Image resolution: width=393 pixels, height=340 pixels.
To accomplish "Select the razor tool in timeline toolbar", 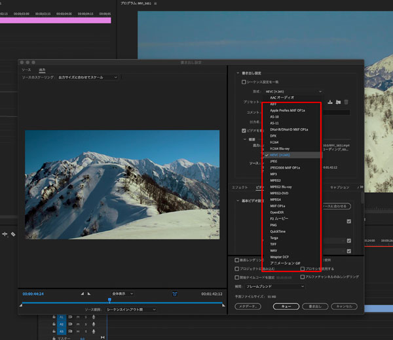I will (13, 234).
